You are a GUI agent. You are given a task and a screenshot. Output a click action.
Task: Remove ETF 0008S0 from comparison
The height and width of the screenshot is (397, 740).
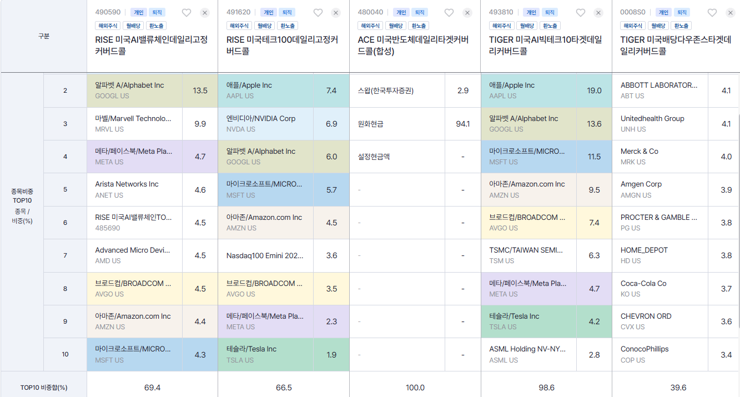click(730, 13)
